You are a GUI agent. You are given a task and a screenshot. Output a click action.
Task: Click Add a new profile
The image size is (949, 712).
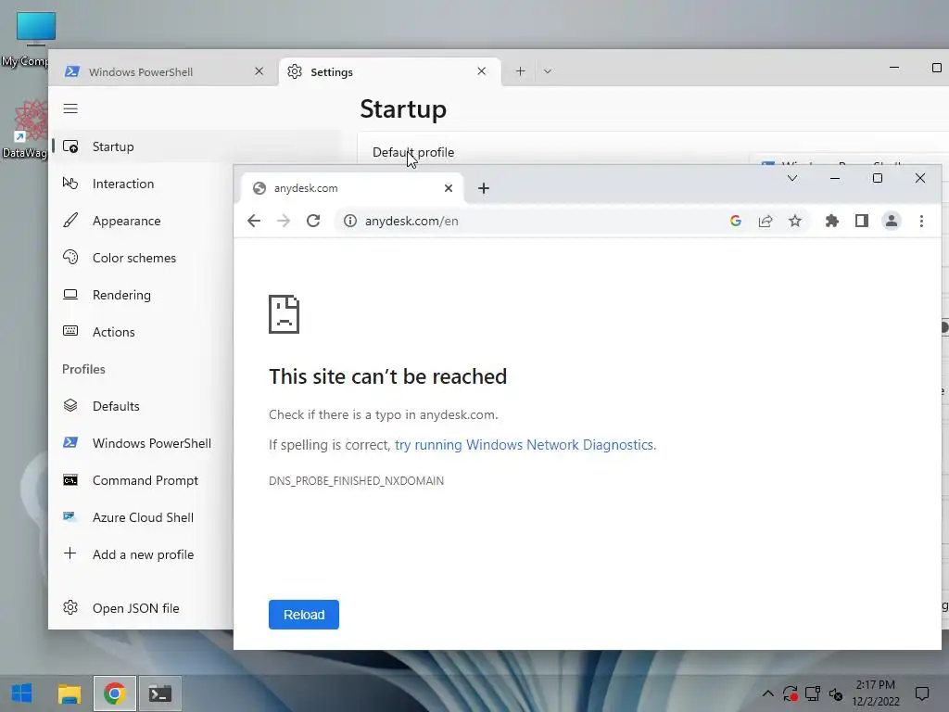pos(143,554)
